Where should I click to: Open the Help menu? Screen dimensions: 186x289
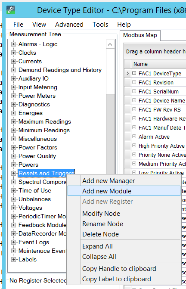click(x=124, y=25)
